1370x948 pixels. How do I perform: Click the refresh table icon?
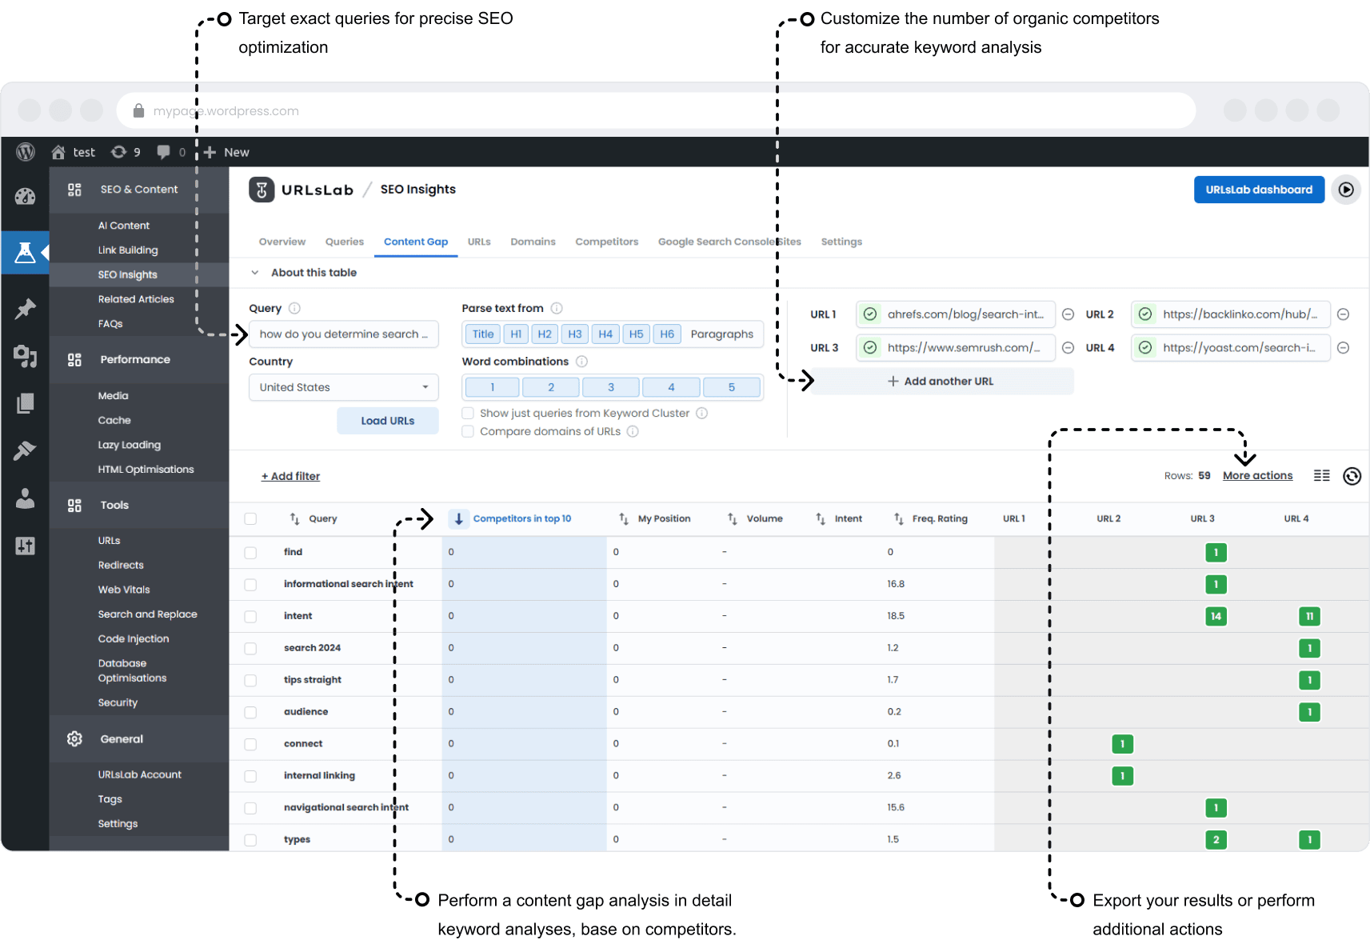[1352, 476]
